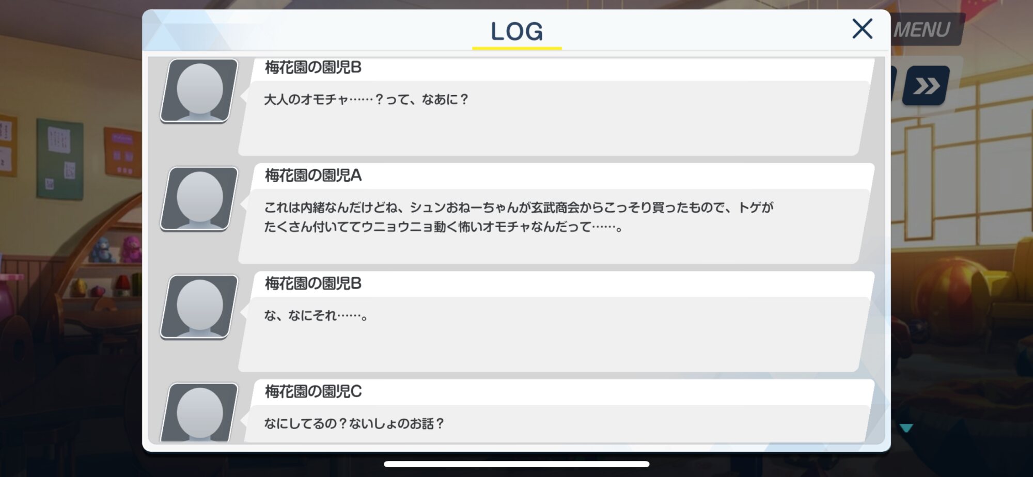The height and width of the screenshot is (477, 1033).
Task: Click the second line 'たくさん付いてて' of A's message
Action: pyautogui.click(x=444, y=227)
